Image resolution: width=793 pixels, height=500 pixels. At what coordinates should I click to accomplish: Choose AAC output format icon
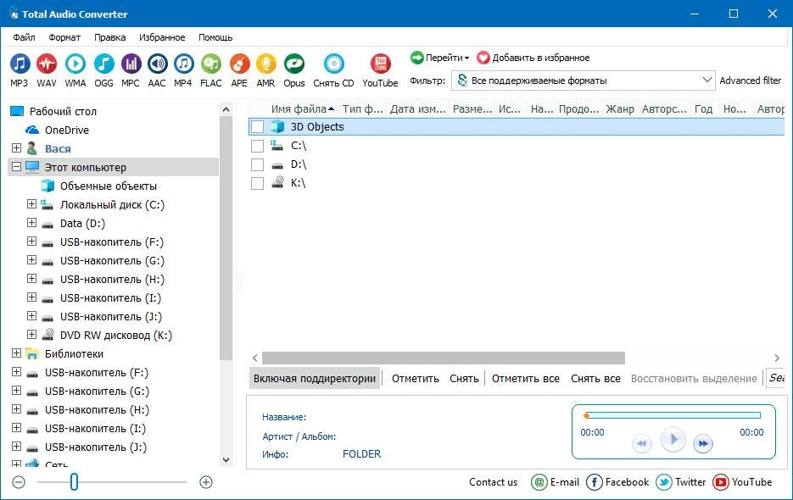[x=157, y=64]
